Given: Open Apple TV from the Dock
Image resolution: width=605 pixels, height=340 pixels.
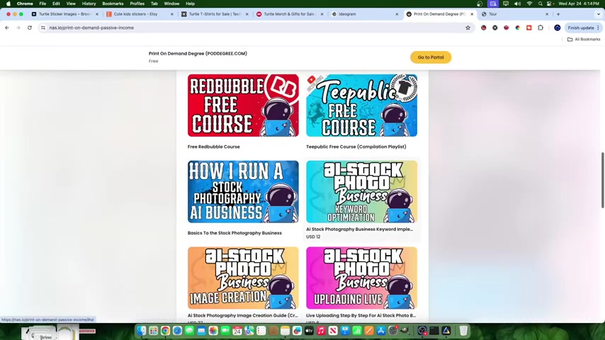Looking at the screenshot, I should 309,331.
